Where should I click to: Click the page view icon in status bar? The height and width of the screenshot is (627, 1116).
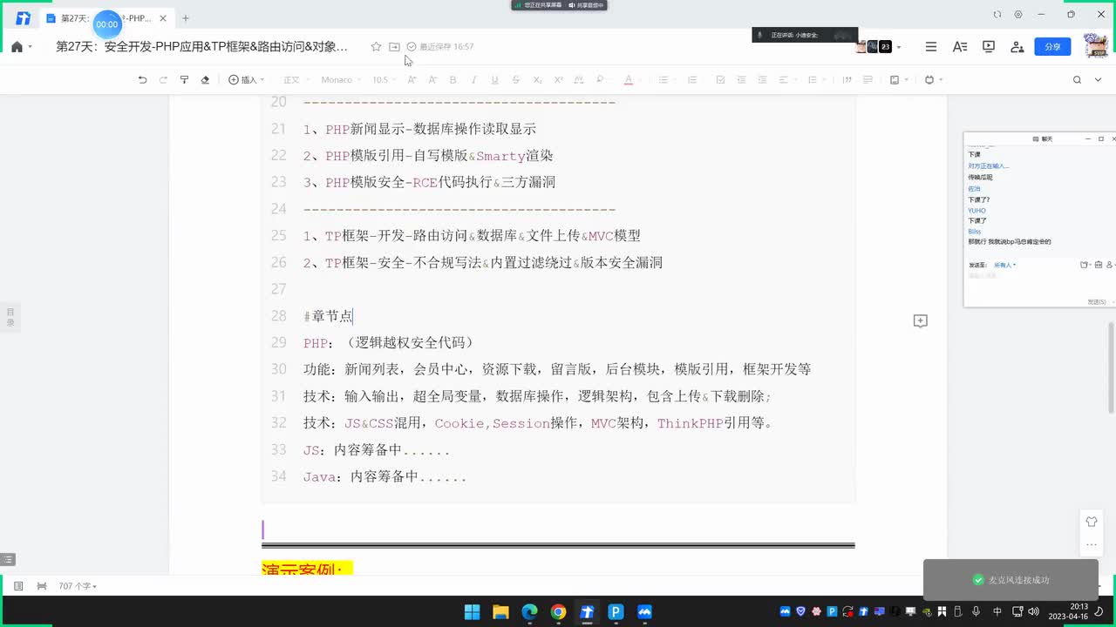coord(18,587)
